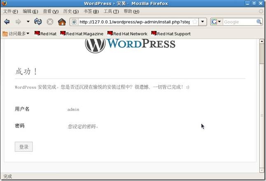Click the 您设定的密码 password text
This screenshot has height=181, width=266.
pos(83,126)
